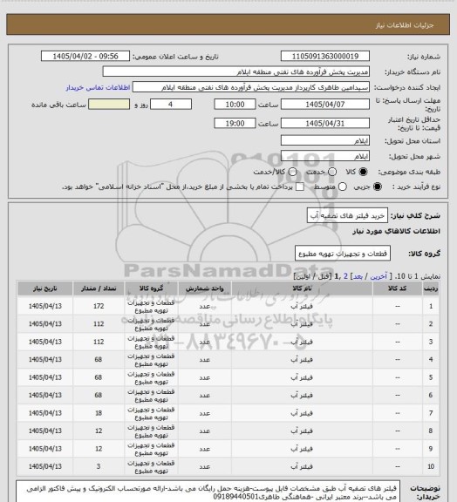This screenshot has height=502, width=457.
Task: Click the جزئیات اطلاعات نیاز header title
Action: 405,25
